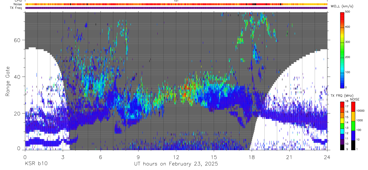Click the 9 tick on the TX FRQ legend

click(x=347, y=149)
